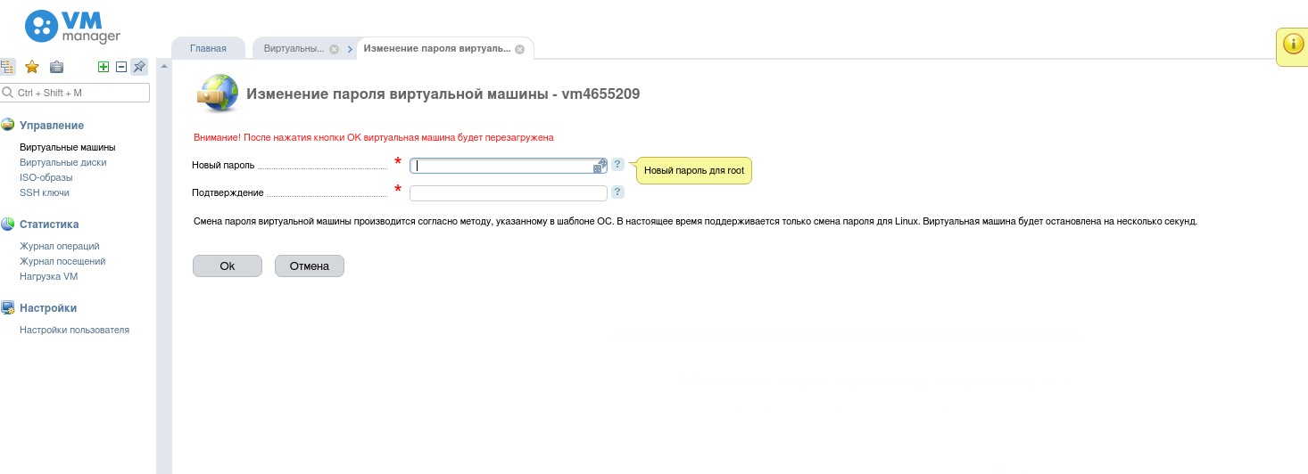1308x474 pixels.
Task: Close the Изменение пароля tab
Action: (519, 49)
